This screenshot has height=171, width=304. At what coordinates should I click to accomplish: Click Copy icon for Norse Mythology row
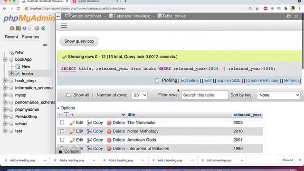click(89, 131)
